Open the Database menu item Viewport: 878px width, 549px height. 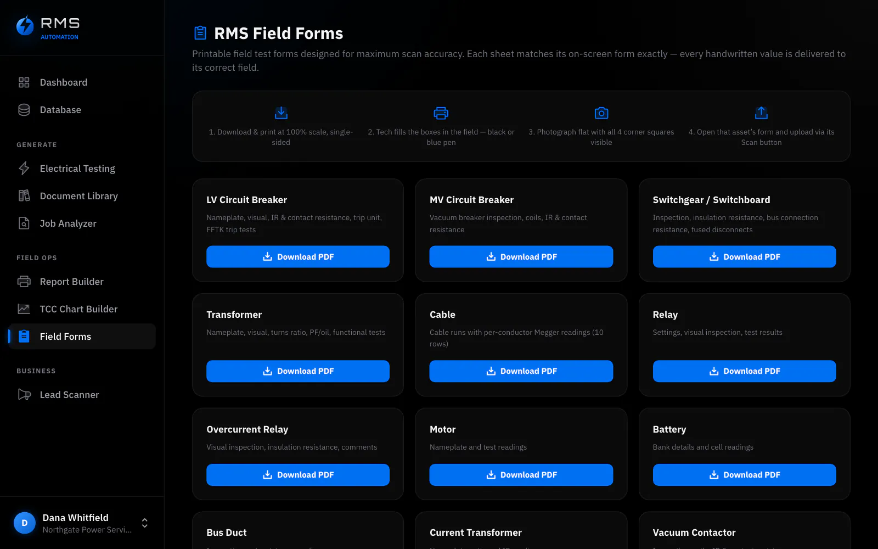82,110
